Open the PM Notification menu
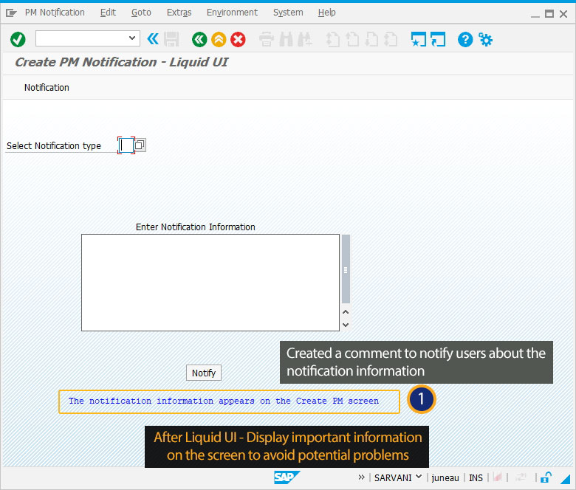 (x=55, y=13)
